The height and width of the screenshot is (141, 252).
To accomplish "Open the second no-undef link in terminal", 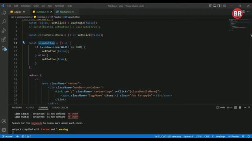I will coord(73,117).
